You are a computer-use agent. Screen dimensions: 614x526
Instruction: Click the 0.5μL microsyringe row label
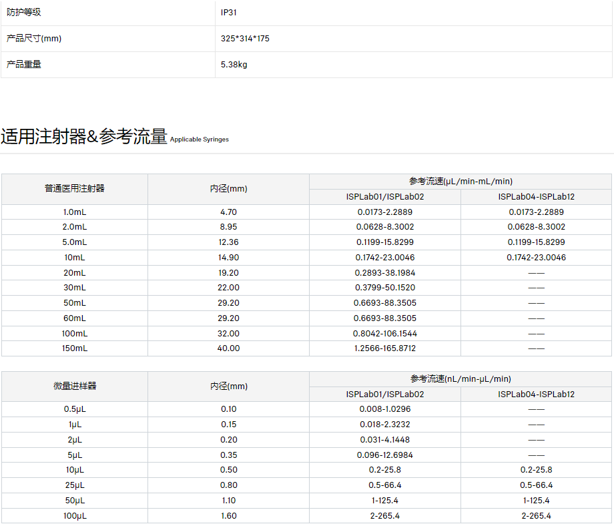coord(75,409)
